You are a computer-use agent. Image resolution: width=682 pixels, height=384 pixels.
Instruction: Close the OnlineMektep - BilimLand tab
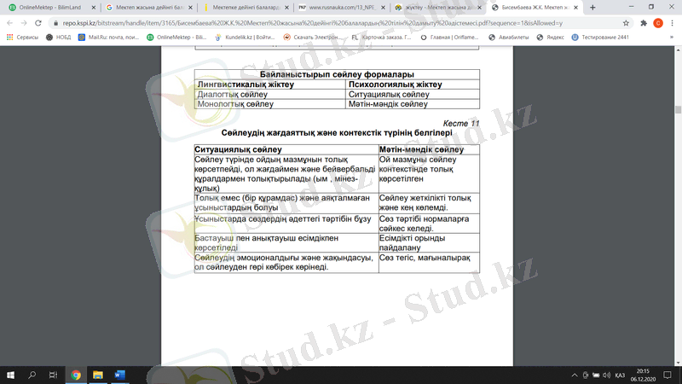(x=94, y=8)
